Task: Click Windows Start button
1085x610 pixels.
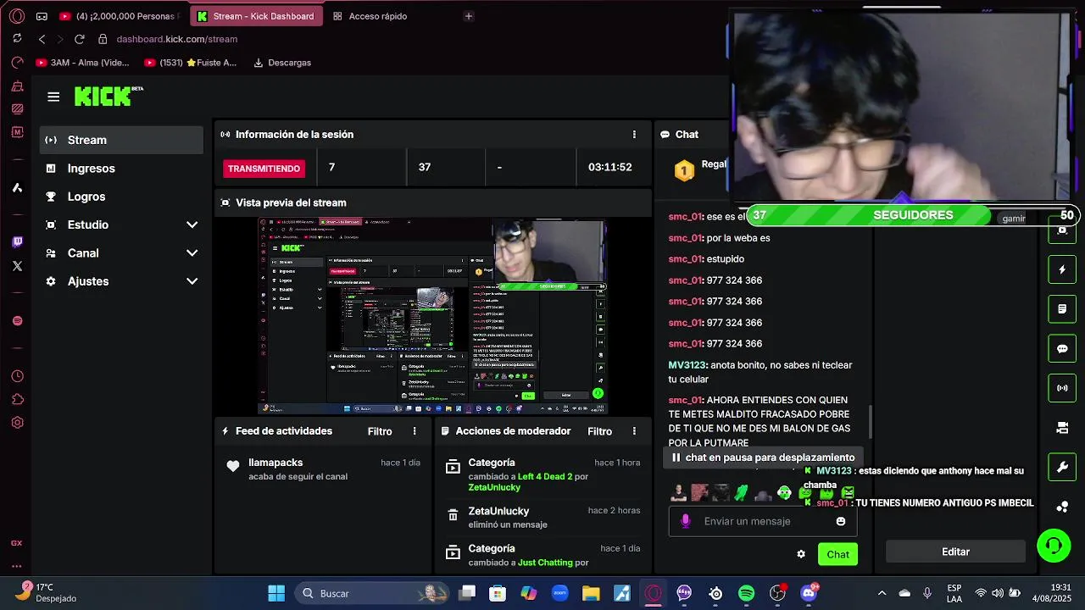Action: coord(276,593)
